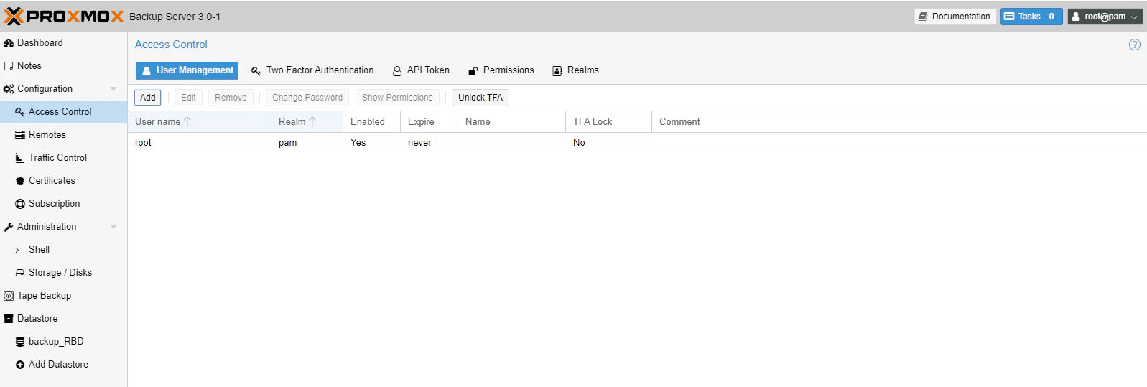Image resolution: width=1147 pixels, height=387 pixels.
Task: Open the root@pam user dropdown
Action: 1105,17
